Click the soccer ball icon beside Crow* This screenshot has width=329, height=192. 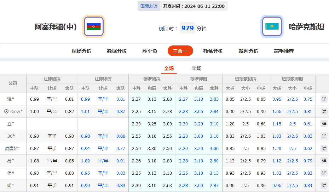pyautogui.click(x=6, y=111)
